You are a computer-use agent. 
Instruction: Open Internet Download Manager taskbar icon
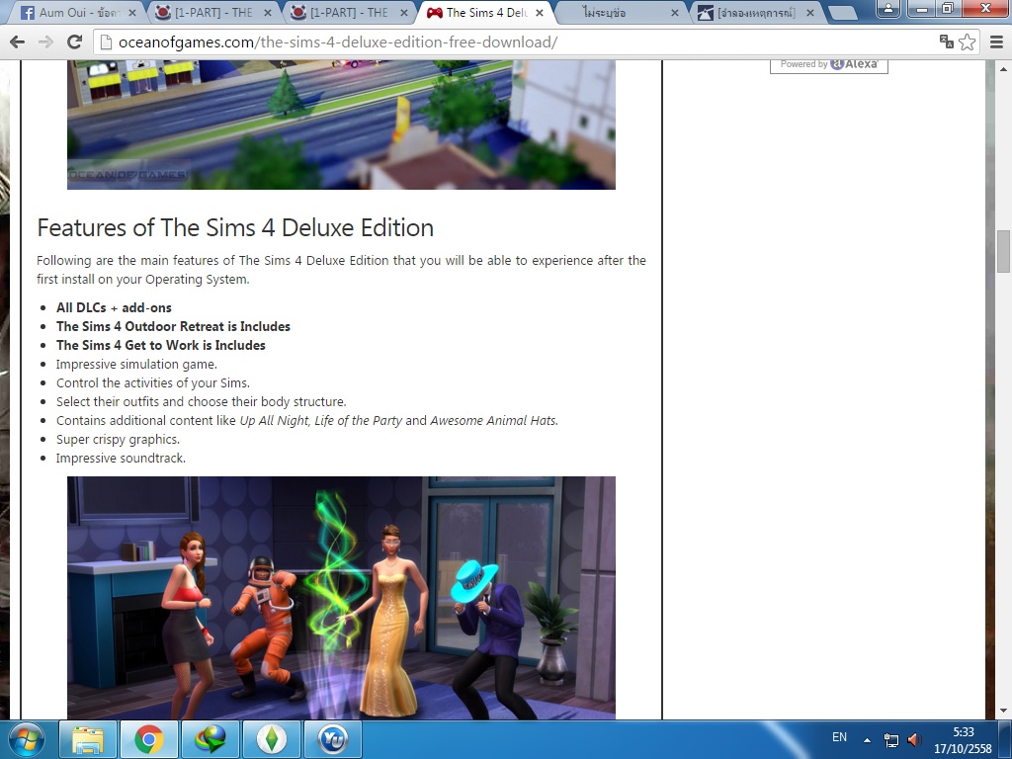point(211,739)
